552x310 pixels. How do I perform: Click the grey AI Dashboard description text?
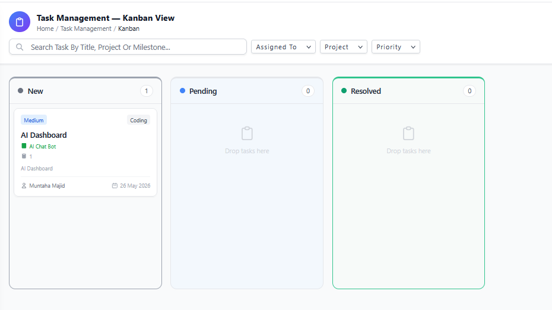pyautogui.click(x=37, y=169)
